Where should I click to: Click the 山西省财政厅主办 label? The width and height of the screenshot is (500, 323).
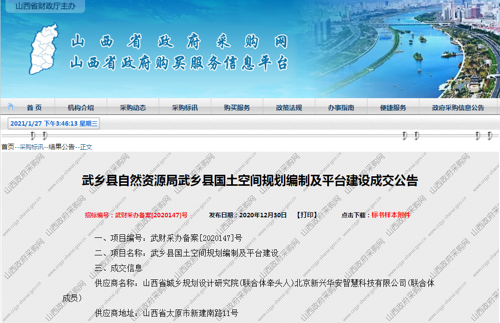(45, 6)
